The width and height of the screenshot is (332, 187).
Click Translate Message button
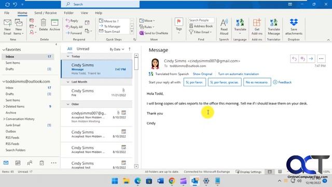point(273,27)
